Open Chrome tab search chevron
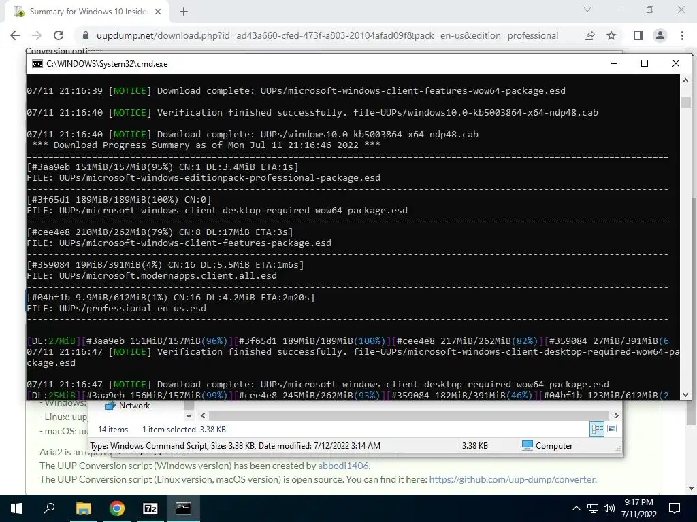The height and width of the screenshot is (522, 697). point(587,10)
